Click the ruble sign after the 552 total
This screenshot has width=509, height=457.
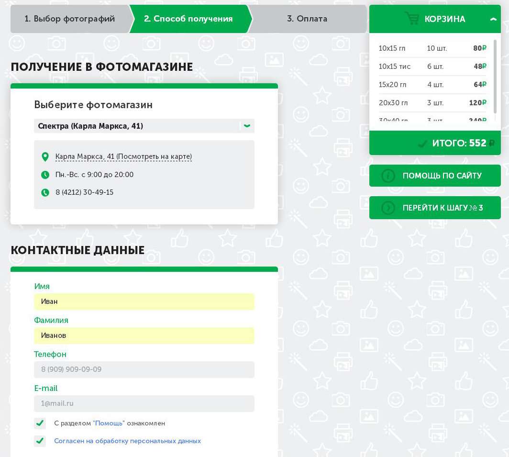click(x=492, y=143)
